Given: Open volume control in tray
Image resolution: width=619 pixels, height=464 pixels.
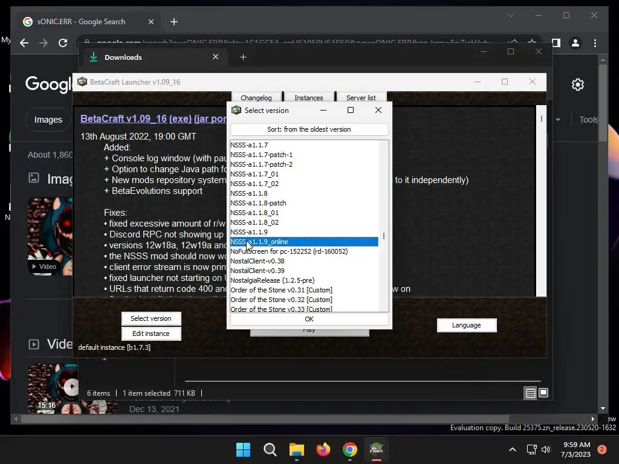Looking at the screenshot, I should (546, 449).
